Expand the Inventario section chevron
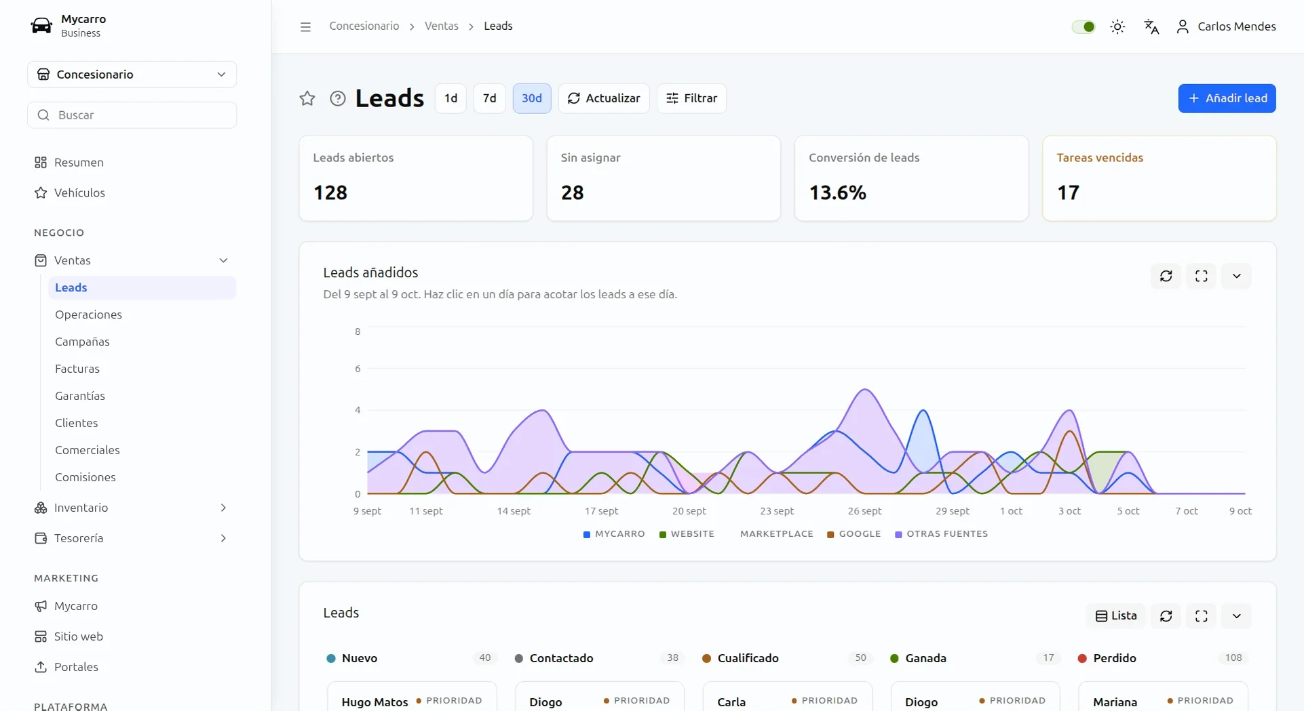 pyautogui.click(x=223, y=508)
